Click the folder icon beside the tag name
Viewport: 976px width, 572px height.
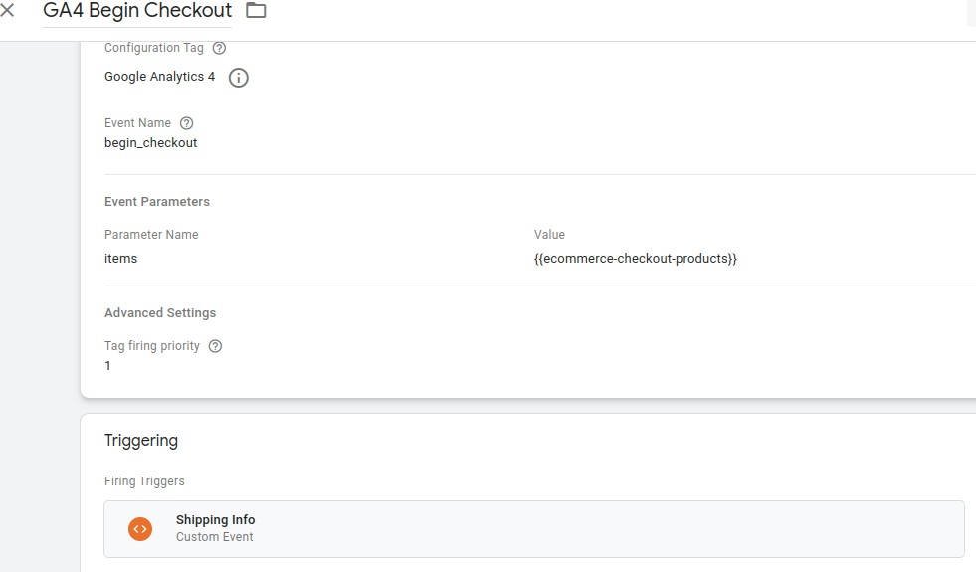click(256, 11)
